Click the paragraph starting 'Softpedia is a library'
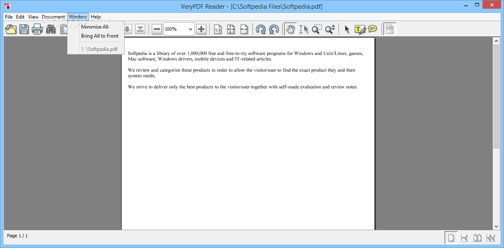Viewport: 504px width, 248px height. click(x=245, y=56)
